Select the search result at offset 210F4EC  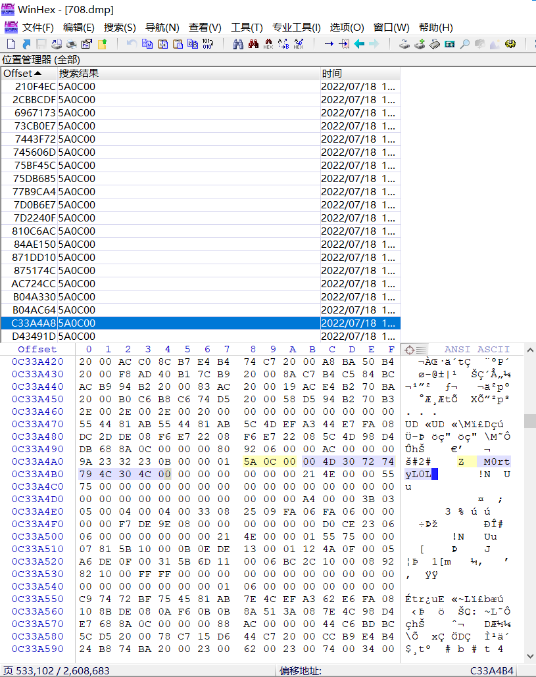tap(132, 86)
